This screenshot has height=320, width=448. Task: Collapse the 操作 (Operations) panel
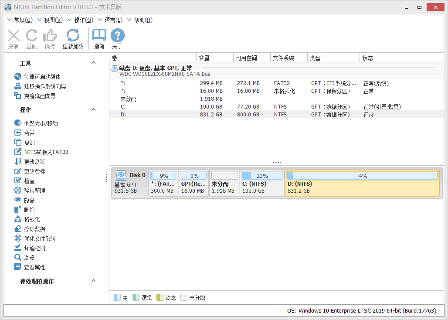point(93,109)
